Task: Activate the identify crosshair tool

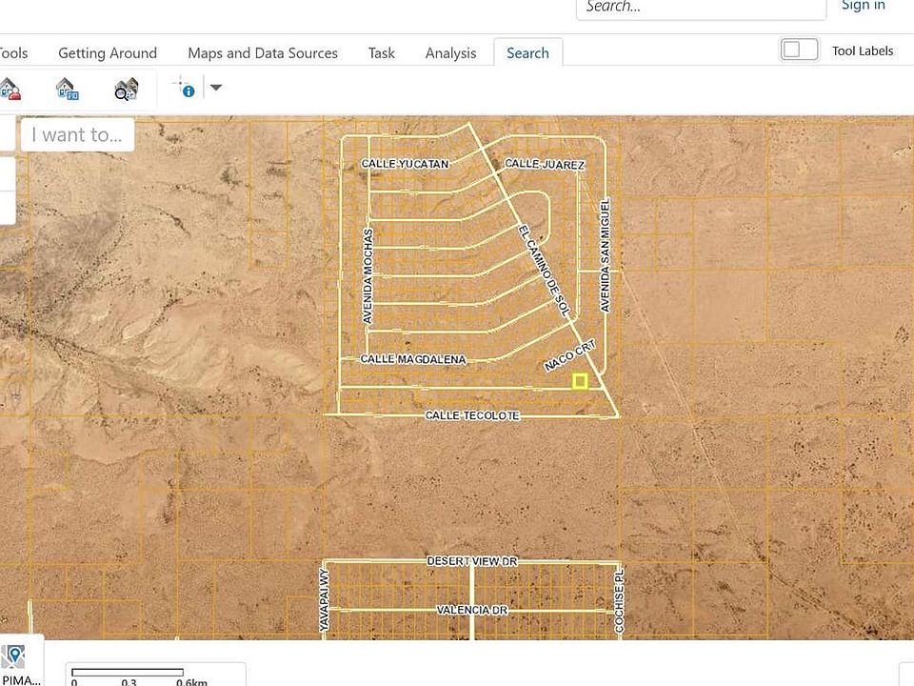Action: point(178,84)
